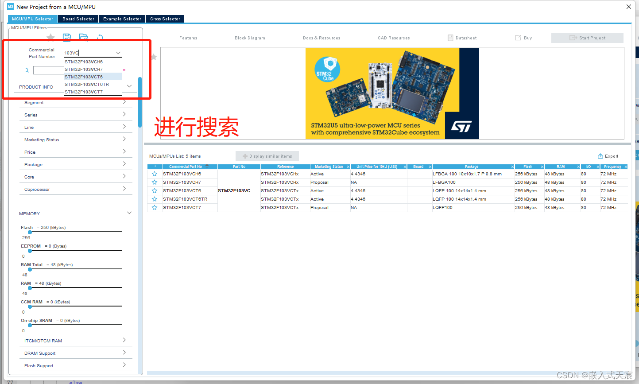Click the Datasheet document icon
639x384 pixels.
pyautogui.click(x=450, y=38)
